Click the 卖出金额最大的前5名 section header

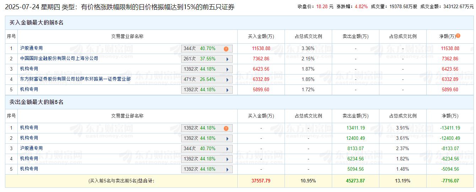[x=36, y=102]
